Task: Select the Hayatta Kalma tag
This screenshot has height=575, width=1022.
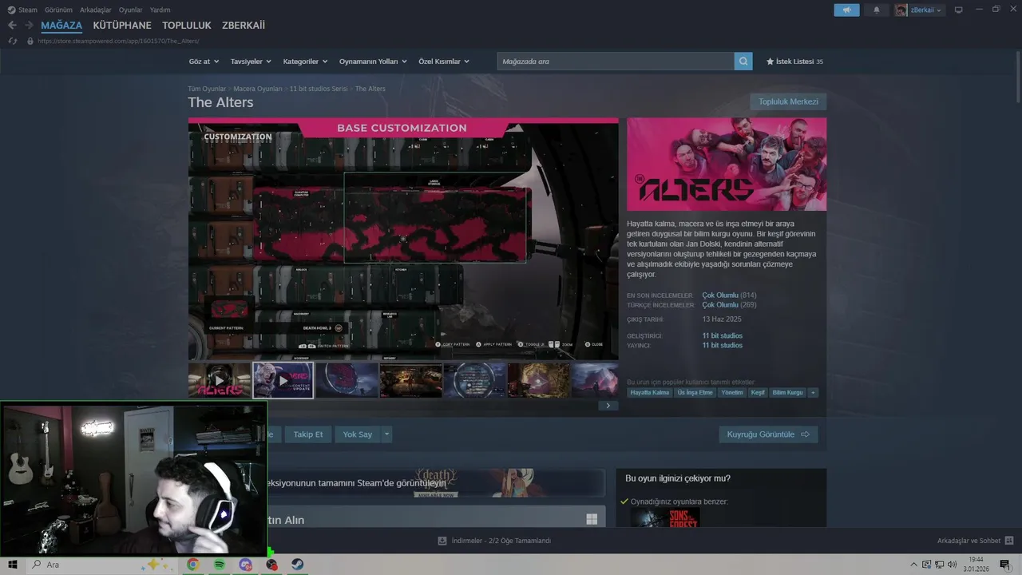Action: click(650, 393)
